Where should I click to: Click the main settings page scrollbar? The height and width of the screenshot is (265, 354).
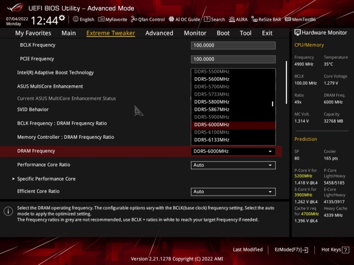[x=286, y=83]
